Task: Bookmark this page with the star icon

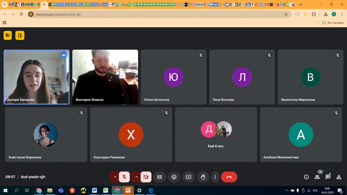Action: [x=286, y=14]
